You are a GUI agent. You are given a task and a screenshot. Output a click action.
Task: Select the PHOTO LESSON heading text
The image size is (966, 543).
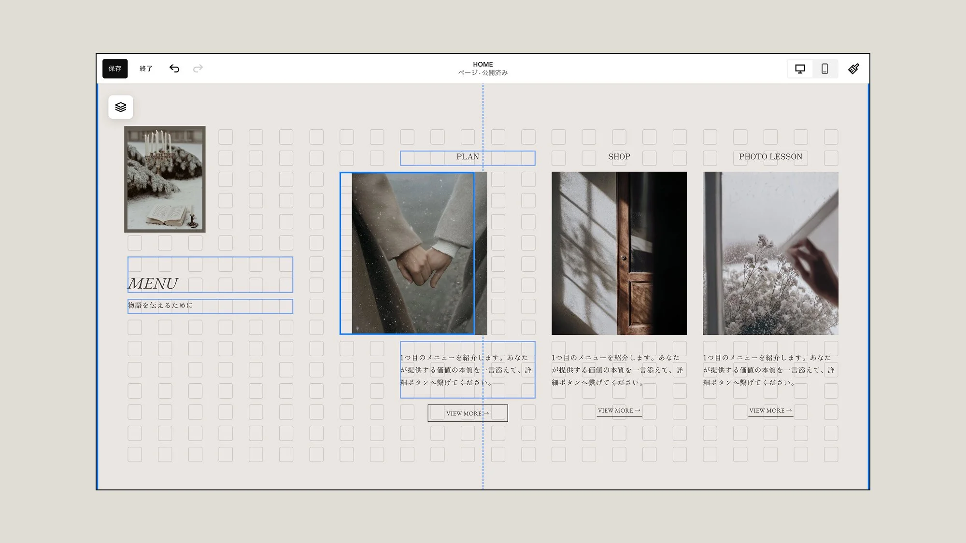pos(770,157)
